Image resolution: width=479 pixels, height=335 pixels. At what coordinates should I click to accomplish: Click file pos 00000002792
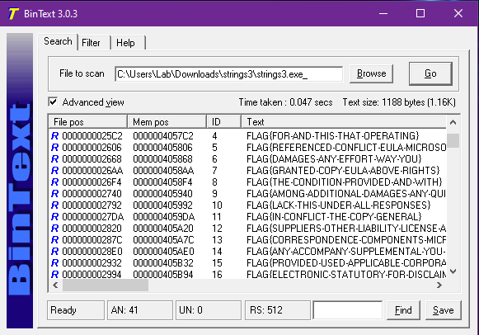coord(92,205)
